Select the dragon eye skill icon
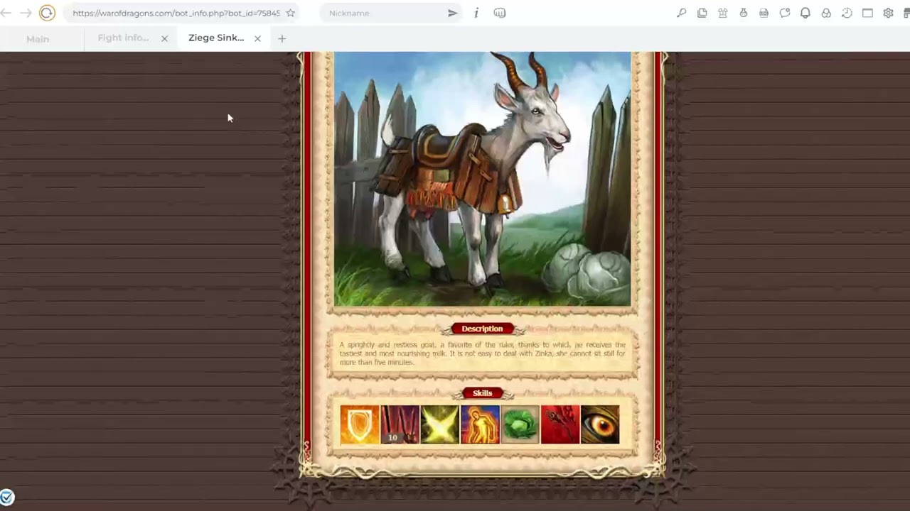 coord(600,424)
